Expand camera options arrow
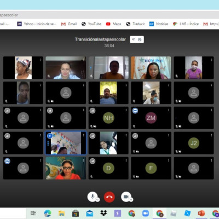The height and width of the screenshot is (219, 219). [131, 200]
